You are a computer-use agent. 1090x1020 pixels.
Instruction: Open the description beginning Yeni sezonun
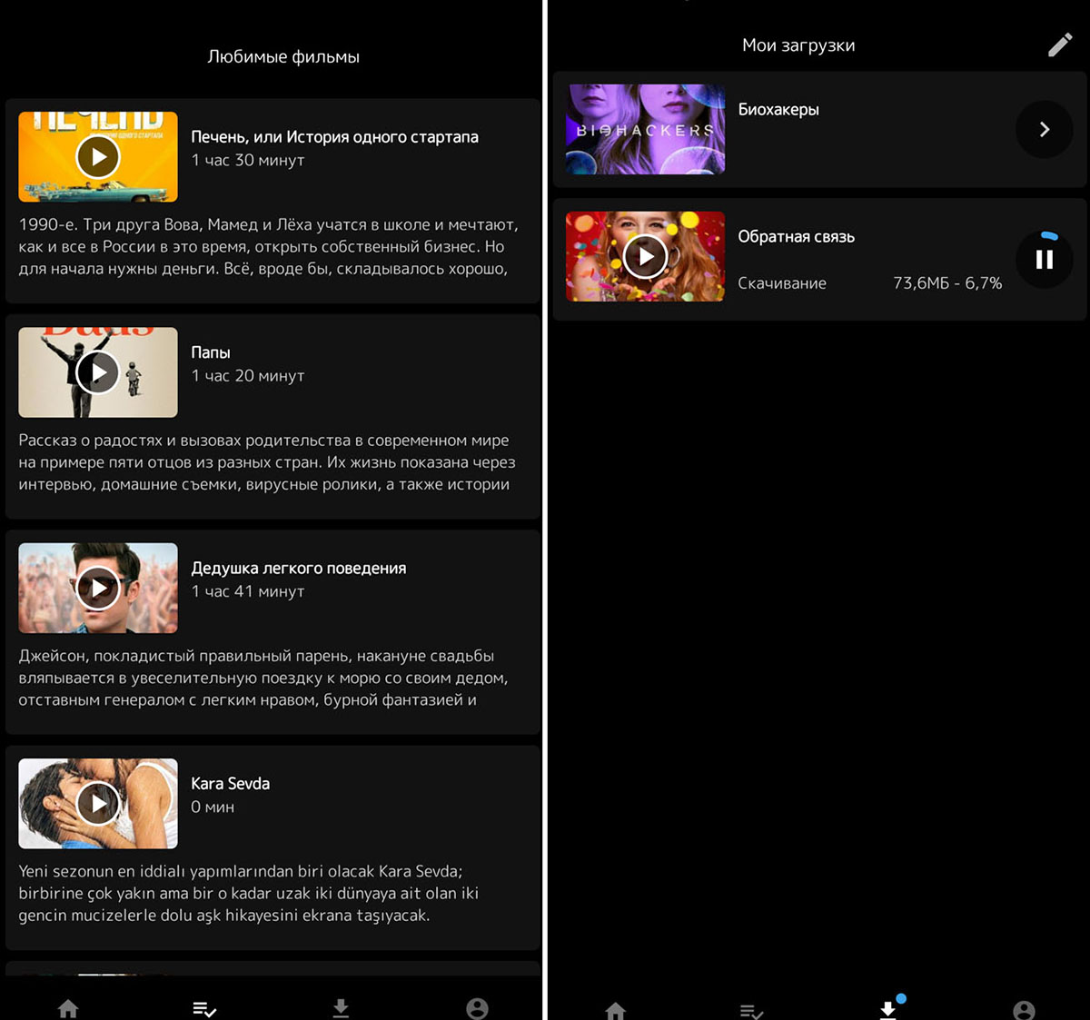tap(249, 893)
